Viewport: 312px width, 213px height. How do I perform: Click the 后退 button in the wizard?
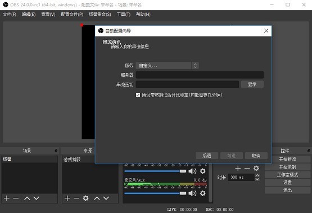click(207, 156)
